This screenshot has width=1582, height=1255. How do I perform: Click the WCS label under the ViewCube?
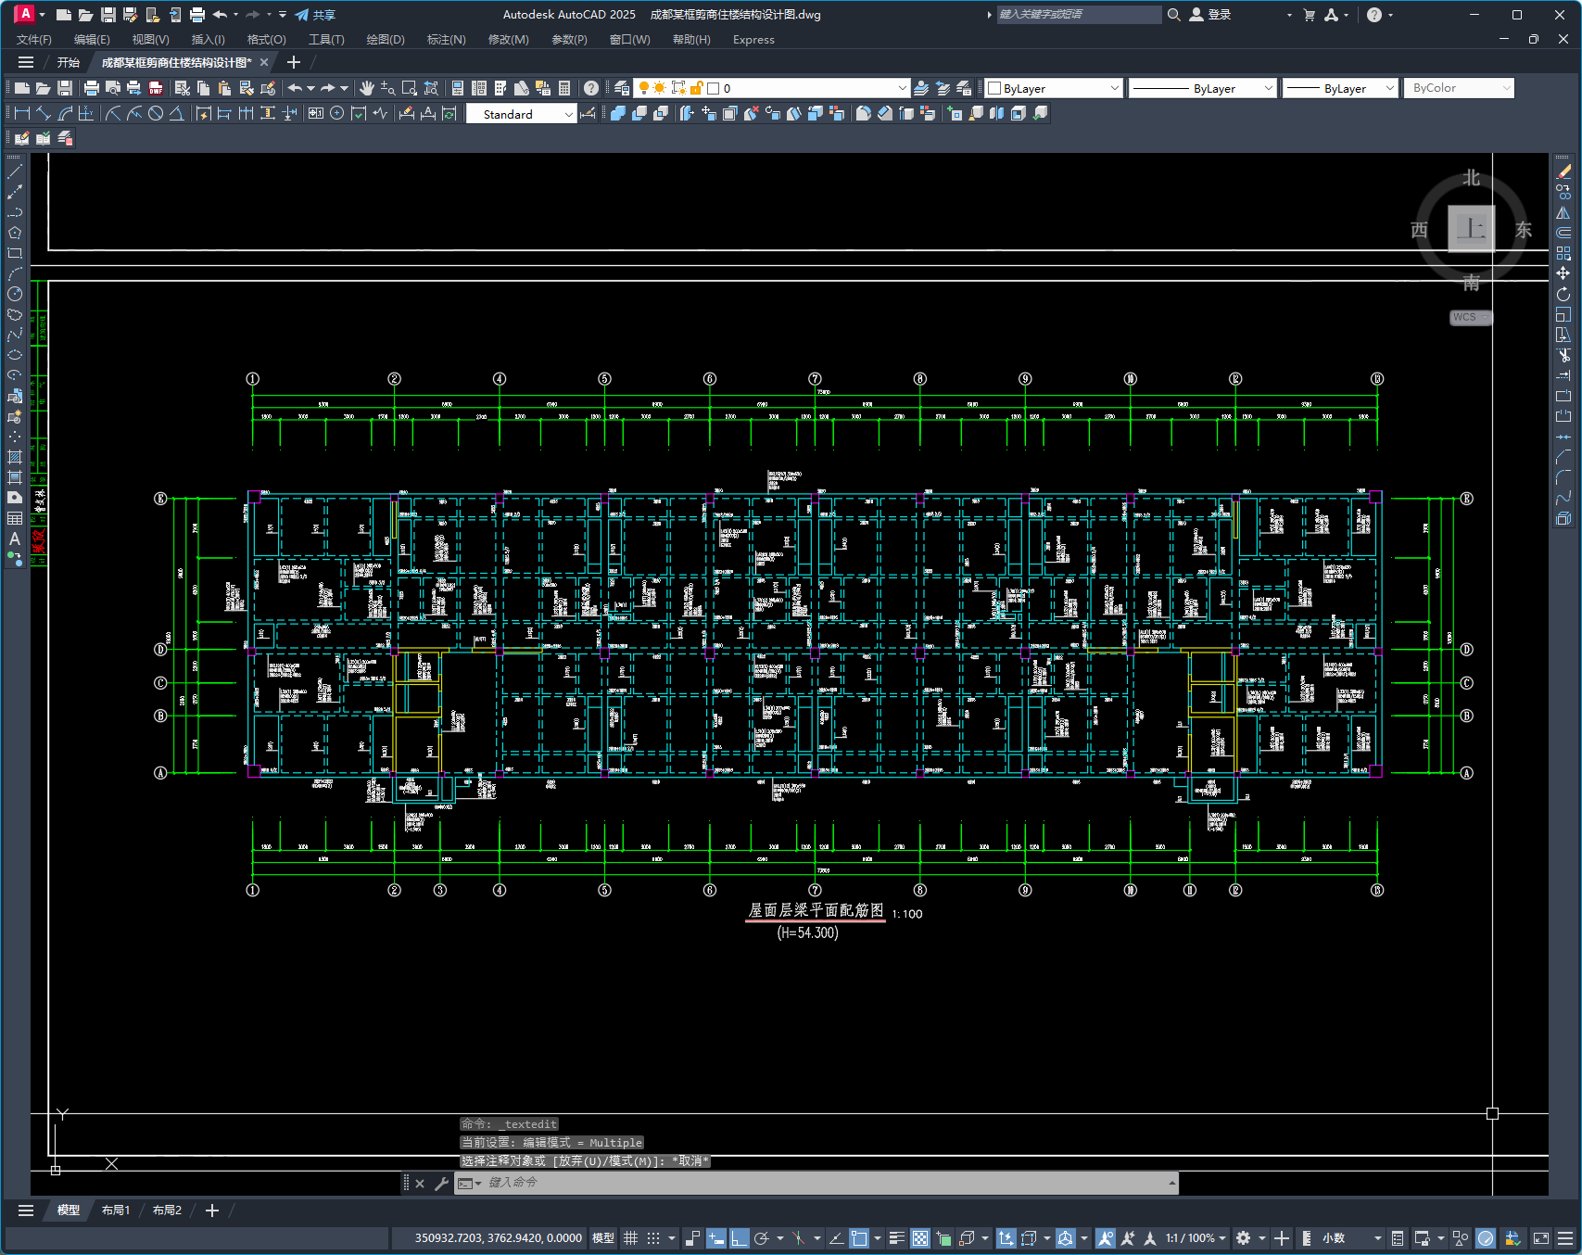[1470, 317]
